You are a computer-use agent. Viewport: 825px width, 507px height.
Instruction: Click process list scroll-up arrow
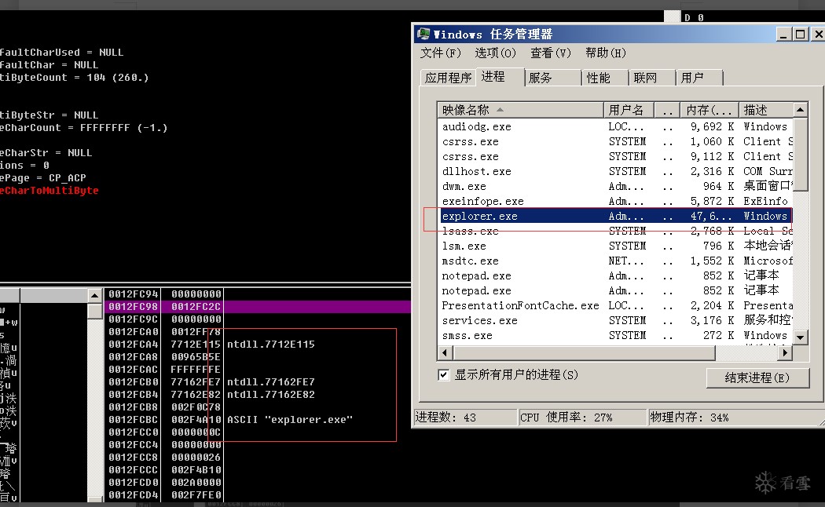801,110
